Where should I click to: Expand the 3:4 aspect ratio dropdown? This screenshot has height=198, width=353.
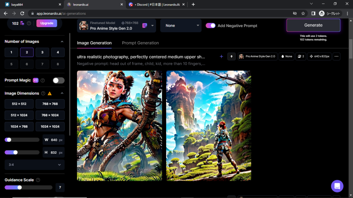(x=34, y=165)
